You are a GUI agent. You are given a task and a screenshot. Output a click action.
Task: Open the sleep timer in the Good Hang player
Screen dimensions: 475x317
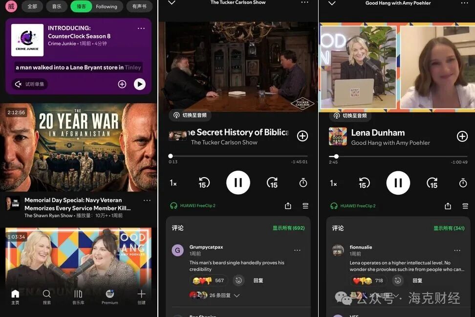click(x=463, y=183)
